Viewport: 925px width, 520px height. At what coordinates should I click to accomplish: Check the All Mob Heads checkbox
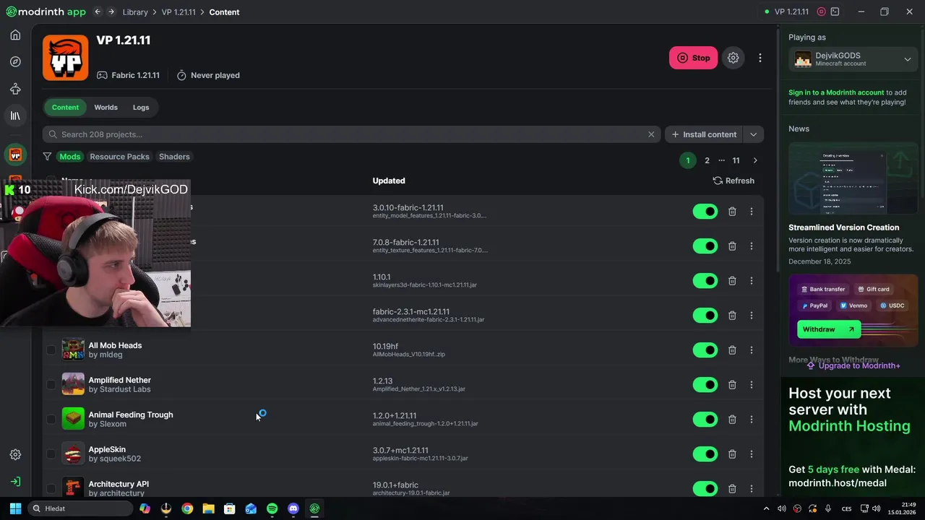tap(51, 350)
